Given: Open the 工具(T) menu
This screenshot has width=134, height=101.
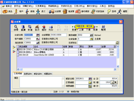Looking at the screenshot, I should pyautogui.click(x=103, y=6).
